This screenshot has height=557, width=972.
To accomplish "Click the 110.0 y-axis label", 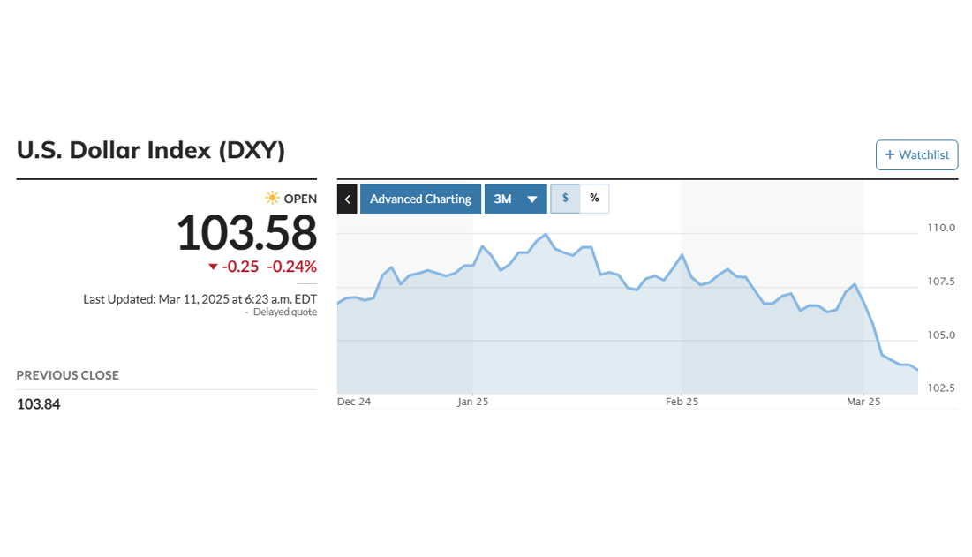I will (941, 228).
